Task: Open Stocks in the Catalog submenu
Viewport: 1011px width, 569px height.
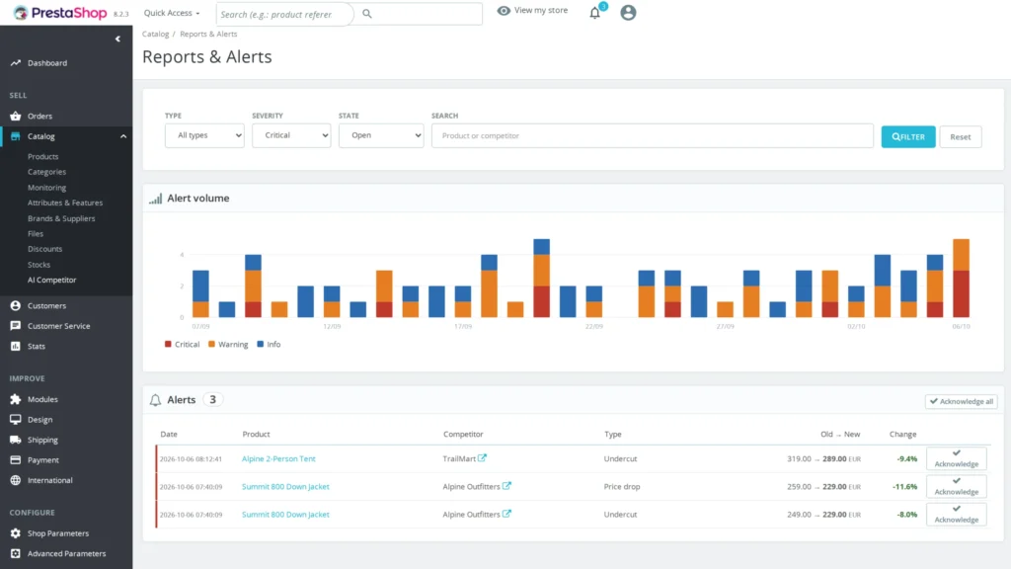Action: (x=39, y=265)
